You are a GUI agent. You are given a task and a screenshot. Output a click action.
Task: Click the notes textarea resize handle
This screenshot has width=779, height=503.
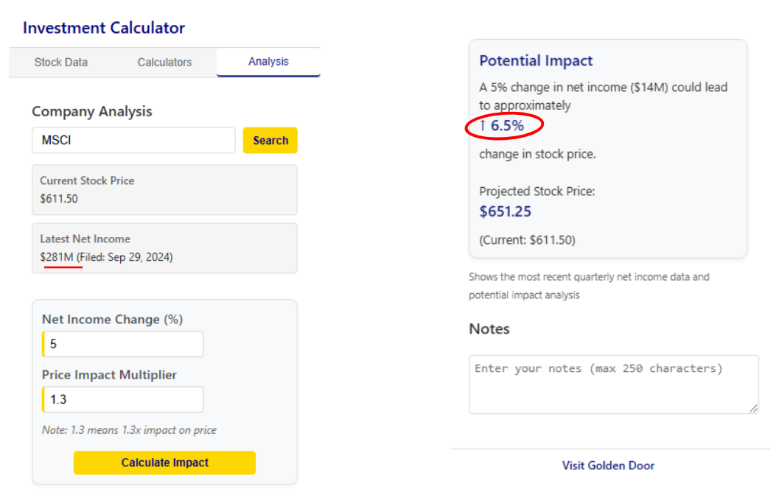753,408
